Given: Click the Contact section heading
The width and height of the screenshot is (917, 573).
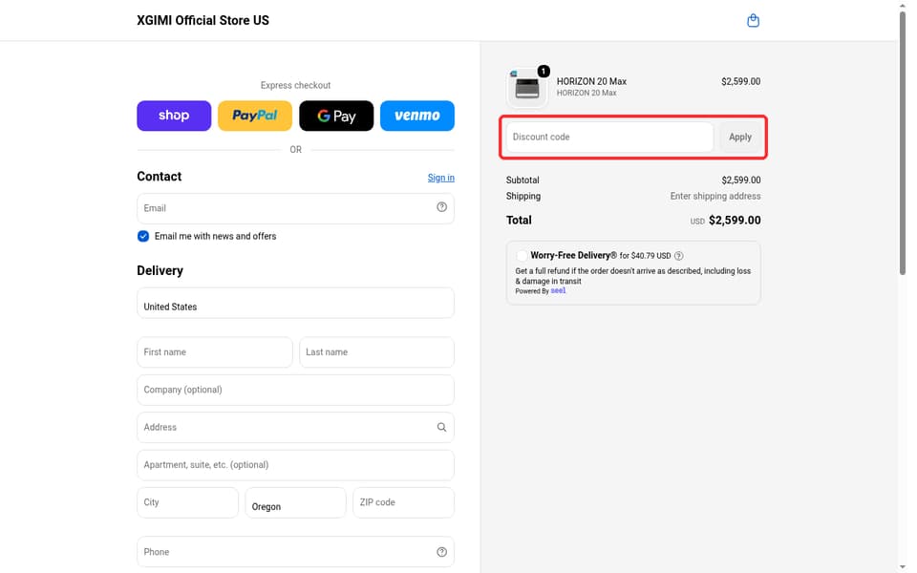Looking at the screenshot, I should (160, 177).
